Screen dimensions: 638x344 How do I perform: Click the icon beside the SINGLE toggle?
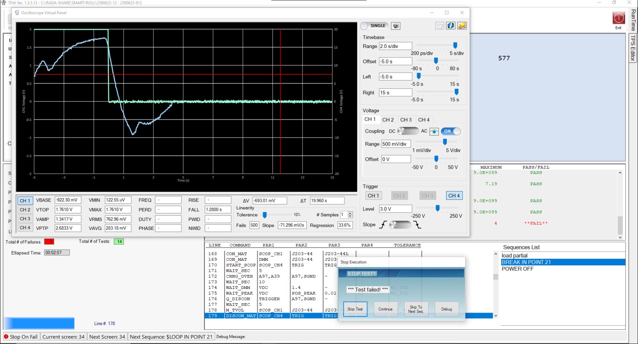point(396,26)
